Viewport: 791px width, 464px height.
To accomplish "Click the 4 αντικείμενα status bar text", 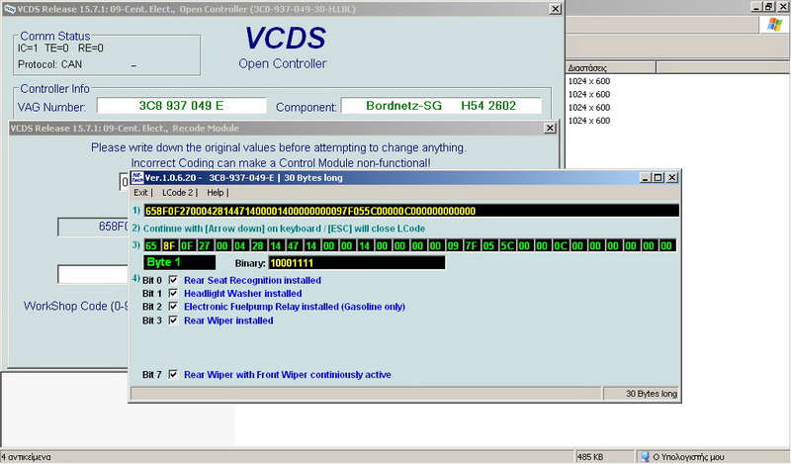I will pyautogui.click(x=26, y=457).
